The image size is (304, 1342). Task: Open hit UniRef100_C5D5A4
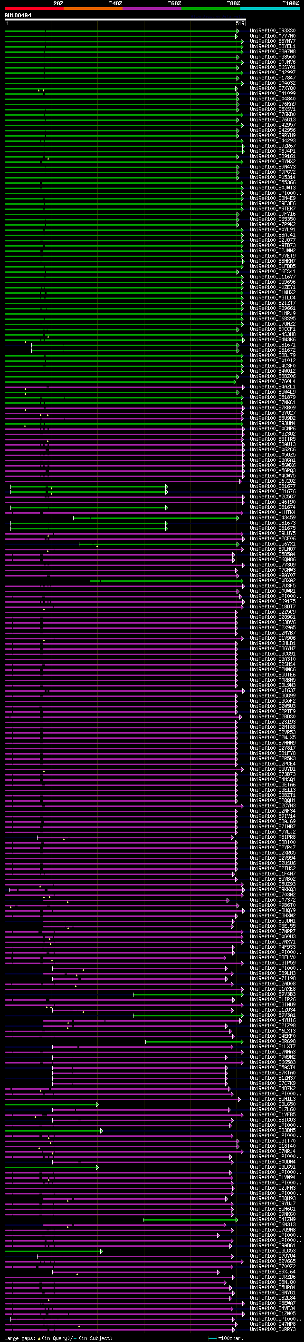click(273, 554)
